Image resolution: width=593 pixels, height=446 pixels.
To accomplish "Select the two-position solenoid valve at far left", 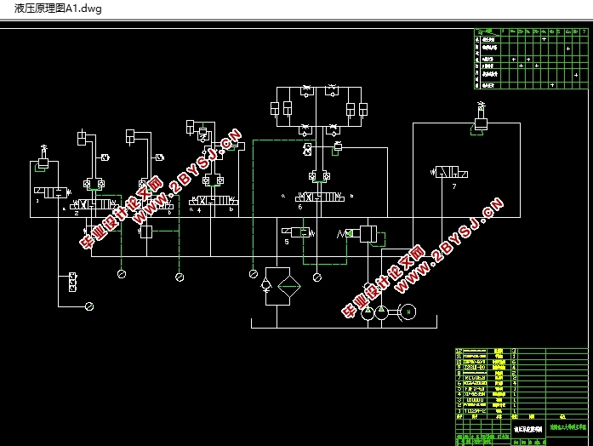I will pos(52,192).
